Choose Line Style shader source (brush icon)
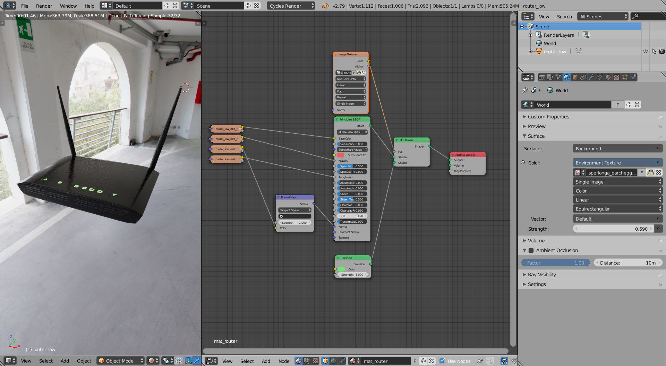The width and height of the screenshot is (666, 366). 342,361
